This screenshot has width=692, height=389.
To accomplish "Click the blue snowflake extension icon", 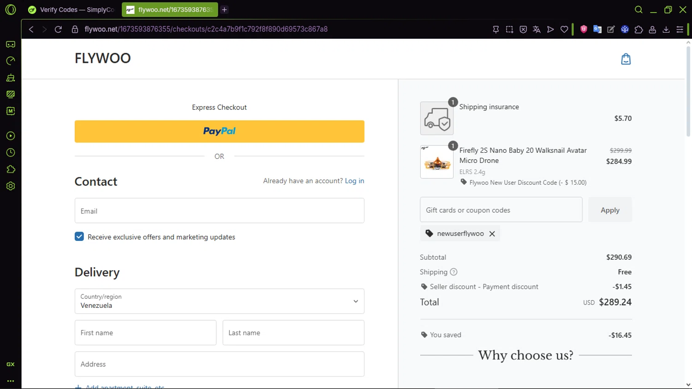I will tap(625, 29).
